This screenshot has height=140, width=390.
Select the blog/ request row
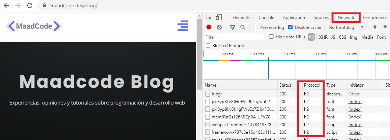[x=297, y=94]
